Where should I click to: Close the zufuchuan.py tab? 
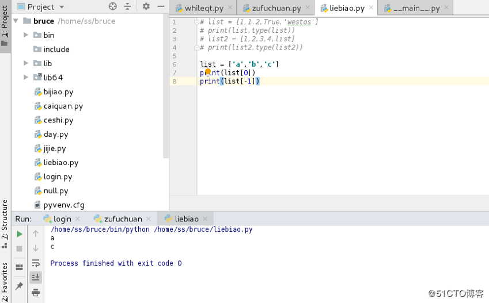click(308, 7)
